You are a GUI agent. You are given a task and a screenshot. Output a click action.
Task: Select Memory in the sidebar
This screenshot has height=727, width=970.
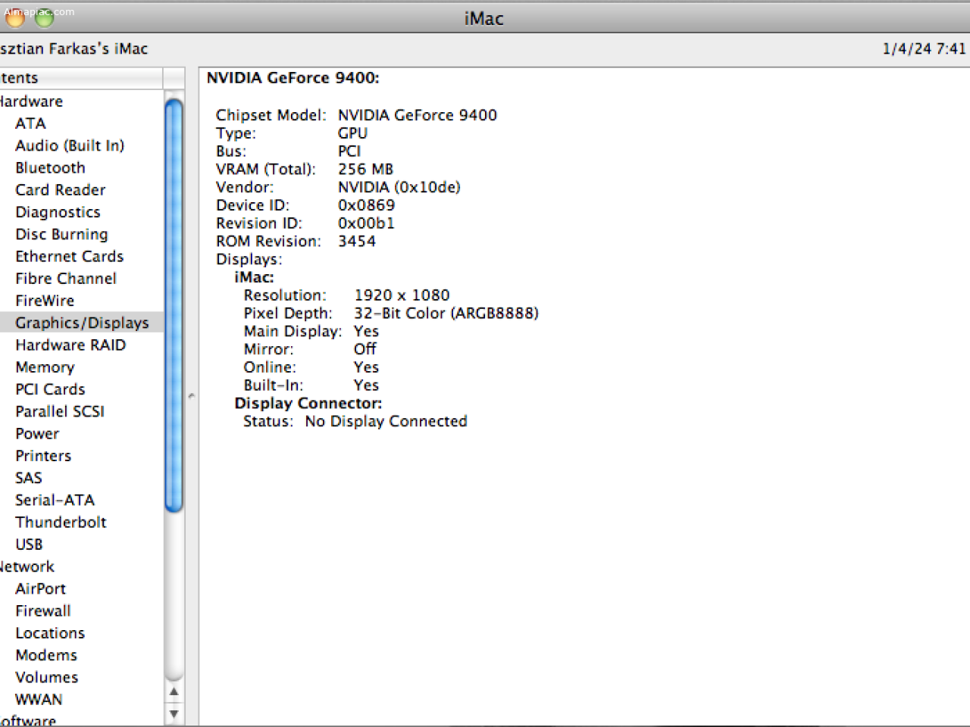click(45, 367)
